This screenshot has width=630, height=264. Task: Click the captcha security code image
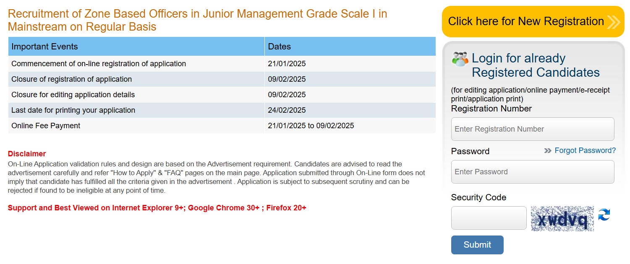tap(562, 218)
